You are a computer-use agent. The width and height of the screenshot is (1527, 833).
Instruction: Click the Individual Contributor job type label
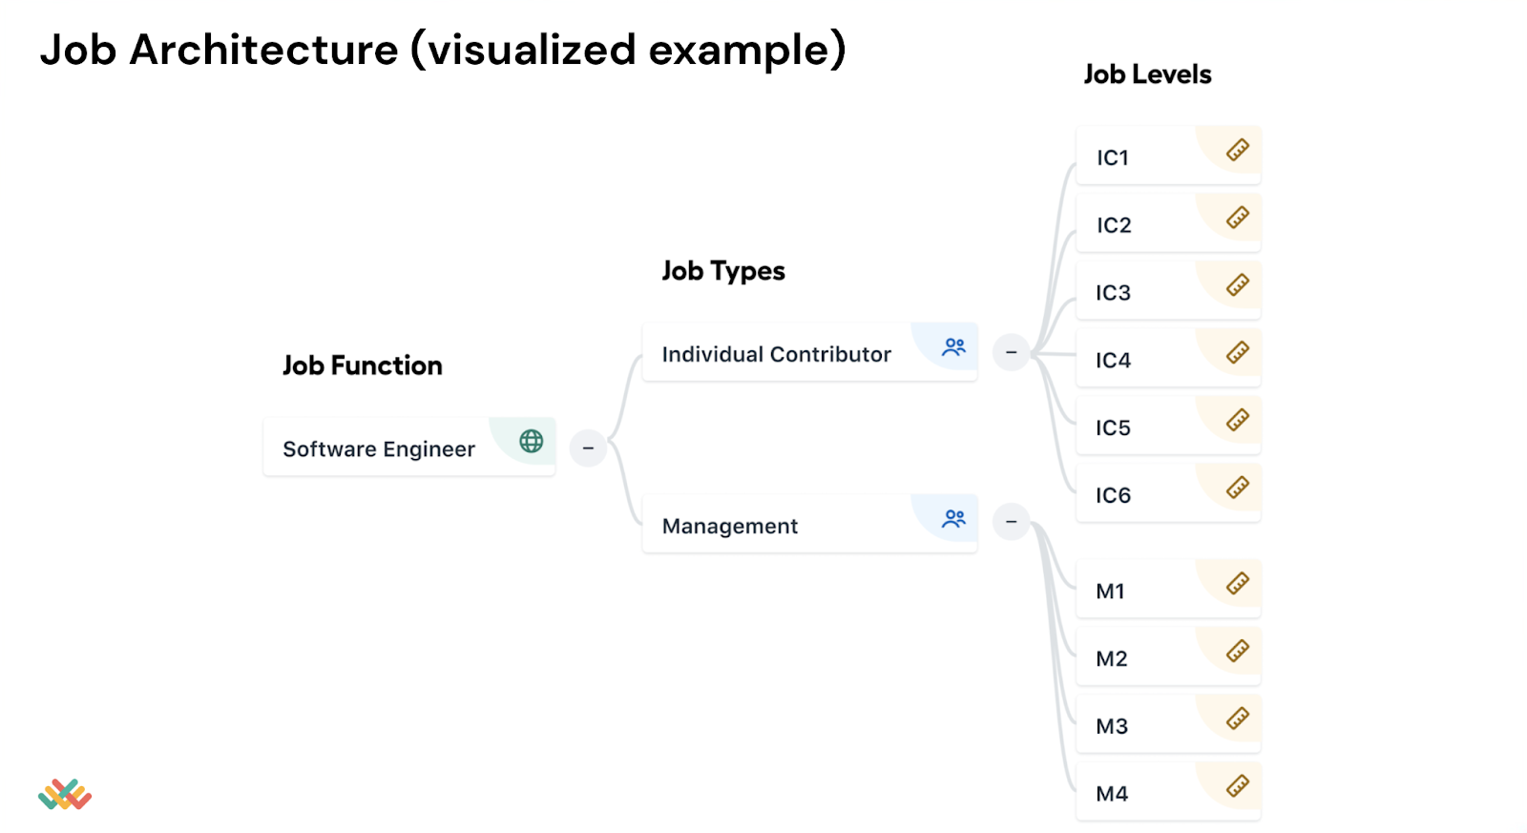pos(776,355)
